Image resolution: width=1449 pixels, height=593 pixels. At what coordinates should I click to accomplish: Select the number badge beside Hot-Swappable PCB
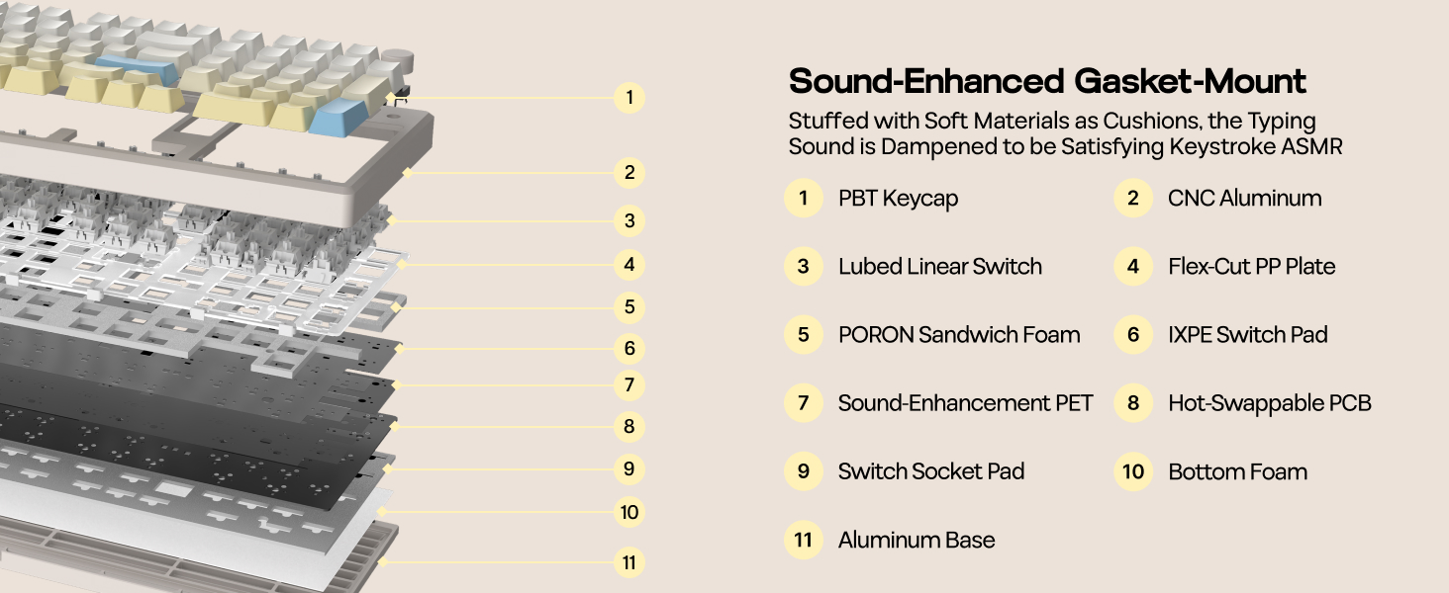1133,403
